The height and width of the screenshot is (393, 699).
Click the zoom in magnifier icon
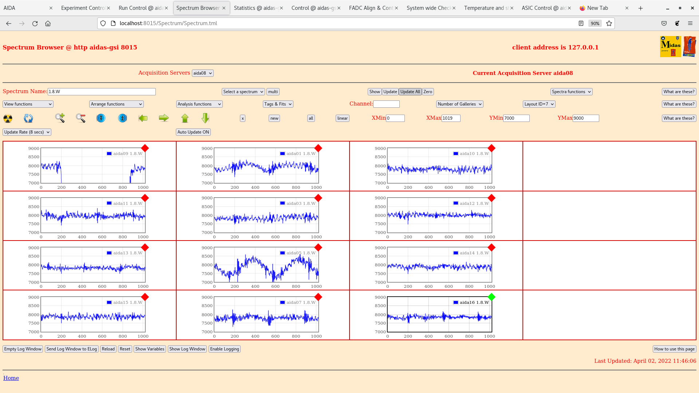coord(60,118)
